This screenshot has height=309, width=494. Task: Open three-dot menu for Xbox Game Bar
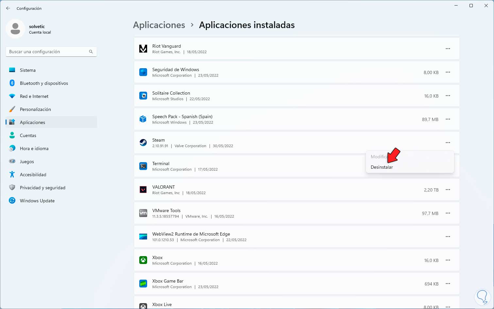coord(448,284)
